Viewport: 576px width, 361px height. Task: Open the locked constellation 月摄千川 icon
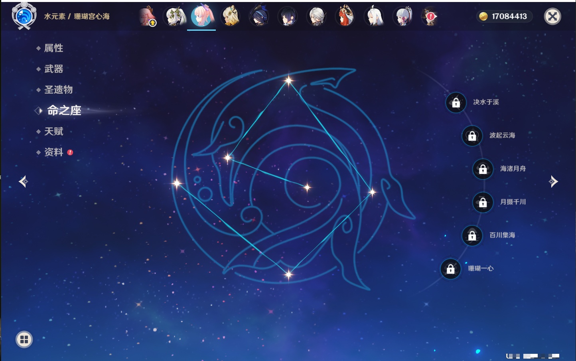click(483, 202)
